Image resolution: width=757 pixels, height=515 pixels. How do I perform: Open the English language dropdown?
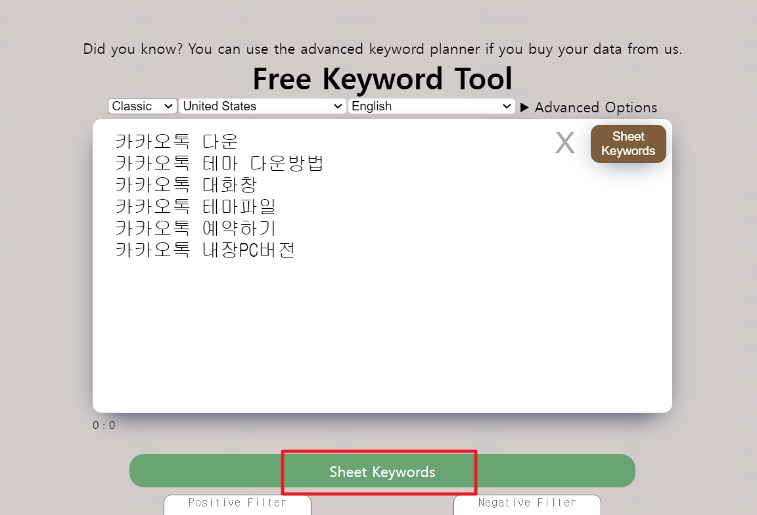[431, 106]
